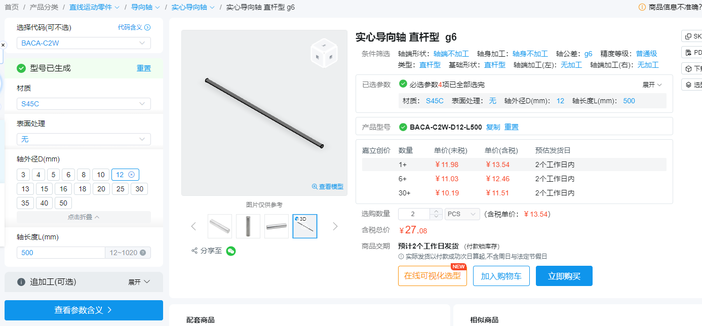
Task: Open 直线运动零件 breadcrumb menu
Action: tap(94, 7)
